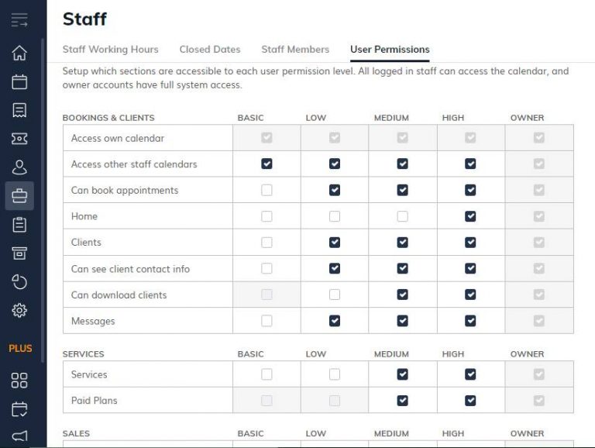This screenshot has height=448, width=595.
Task: Collapse the sidebar menu icon
Action: (19, 21)
